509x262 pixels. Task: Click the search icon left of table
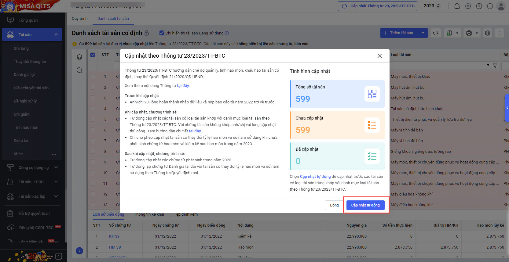pos(79,70)
